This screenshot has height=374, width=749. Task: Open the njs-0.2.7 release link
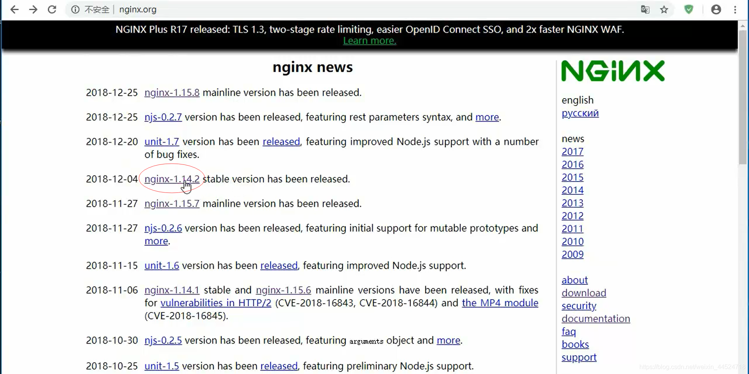click(163, 117)
